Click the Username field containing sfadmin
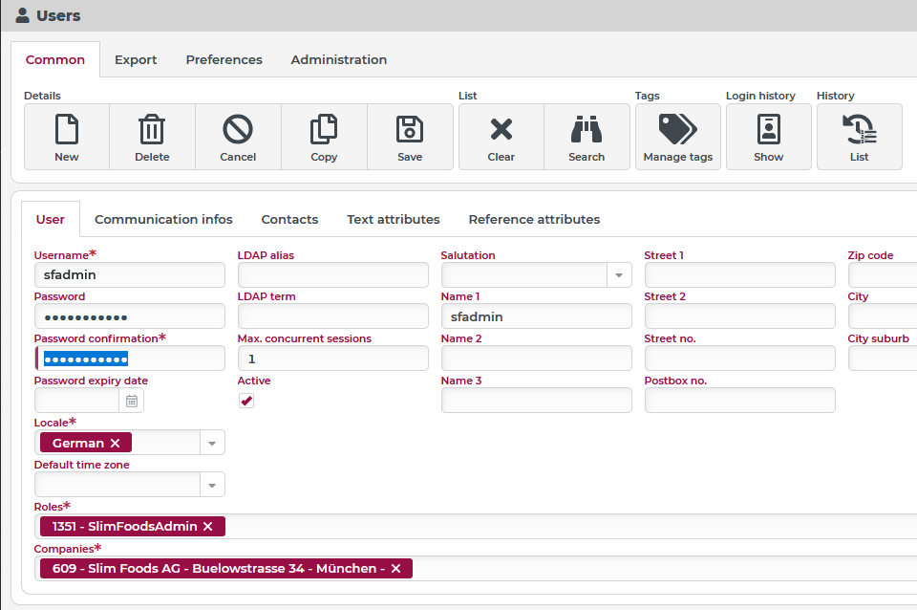Viewport: 917px width, 610px height. click(x=130, y=275)
